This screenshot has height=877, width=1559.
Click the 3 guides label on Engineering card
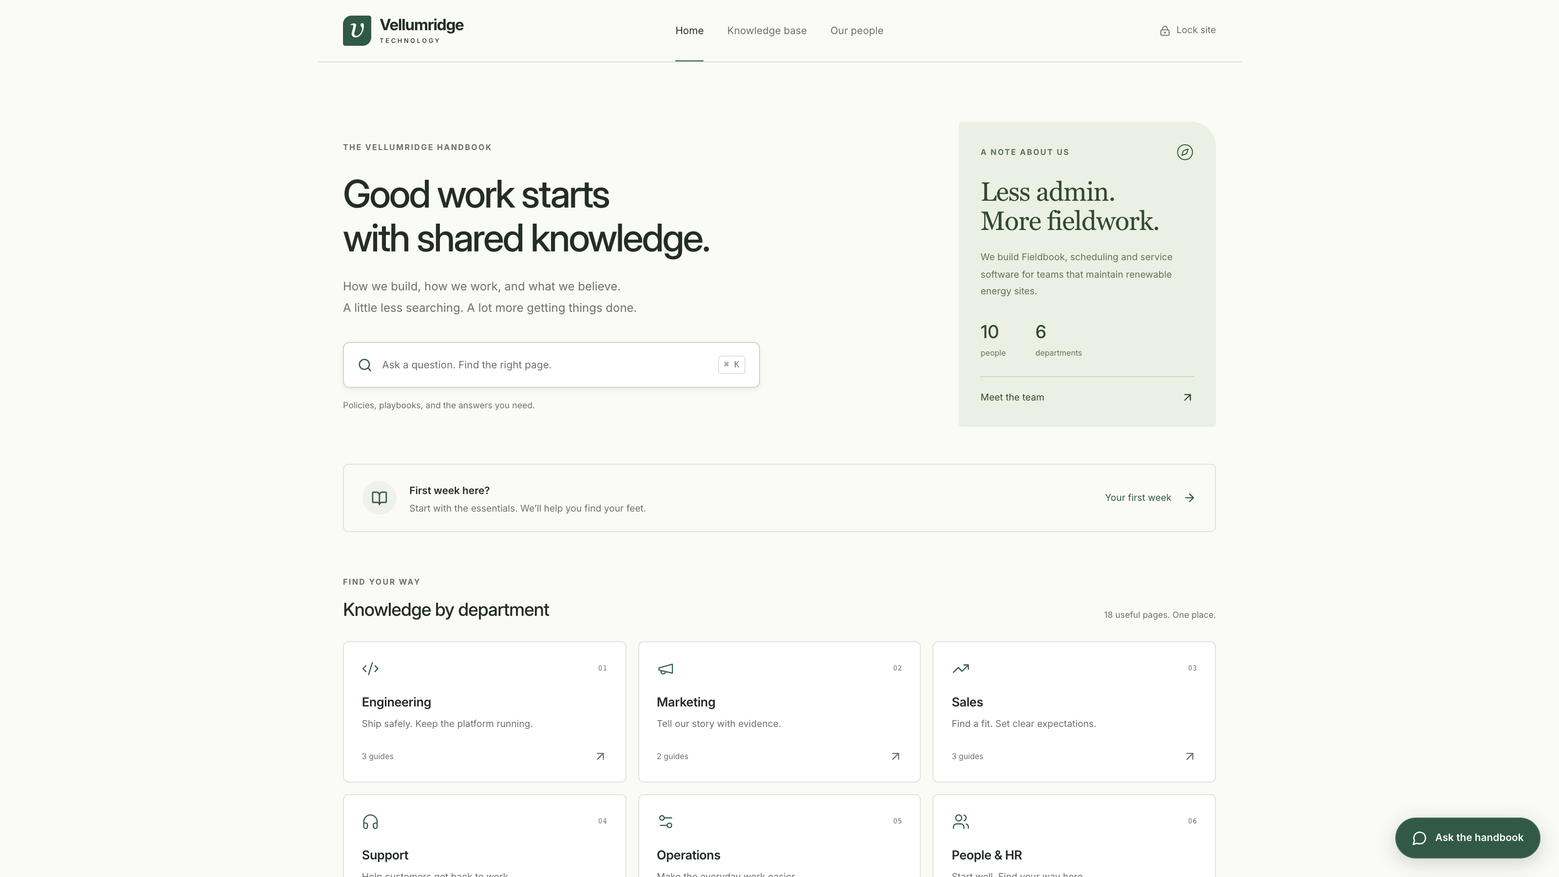coord(378,757)
